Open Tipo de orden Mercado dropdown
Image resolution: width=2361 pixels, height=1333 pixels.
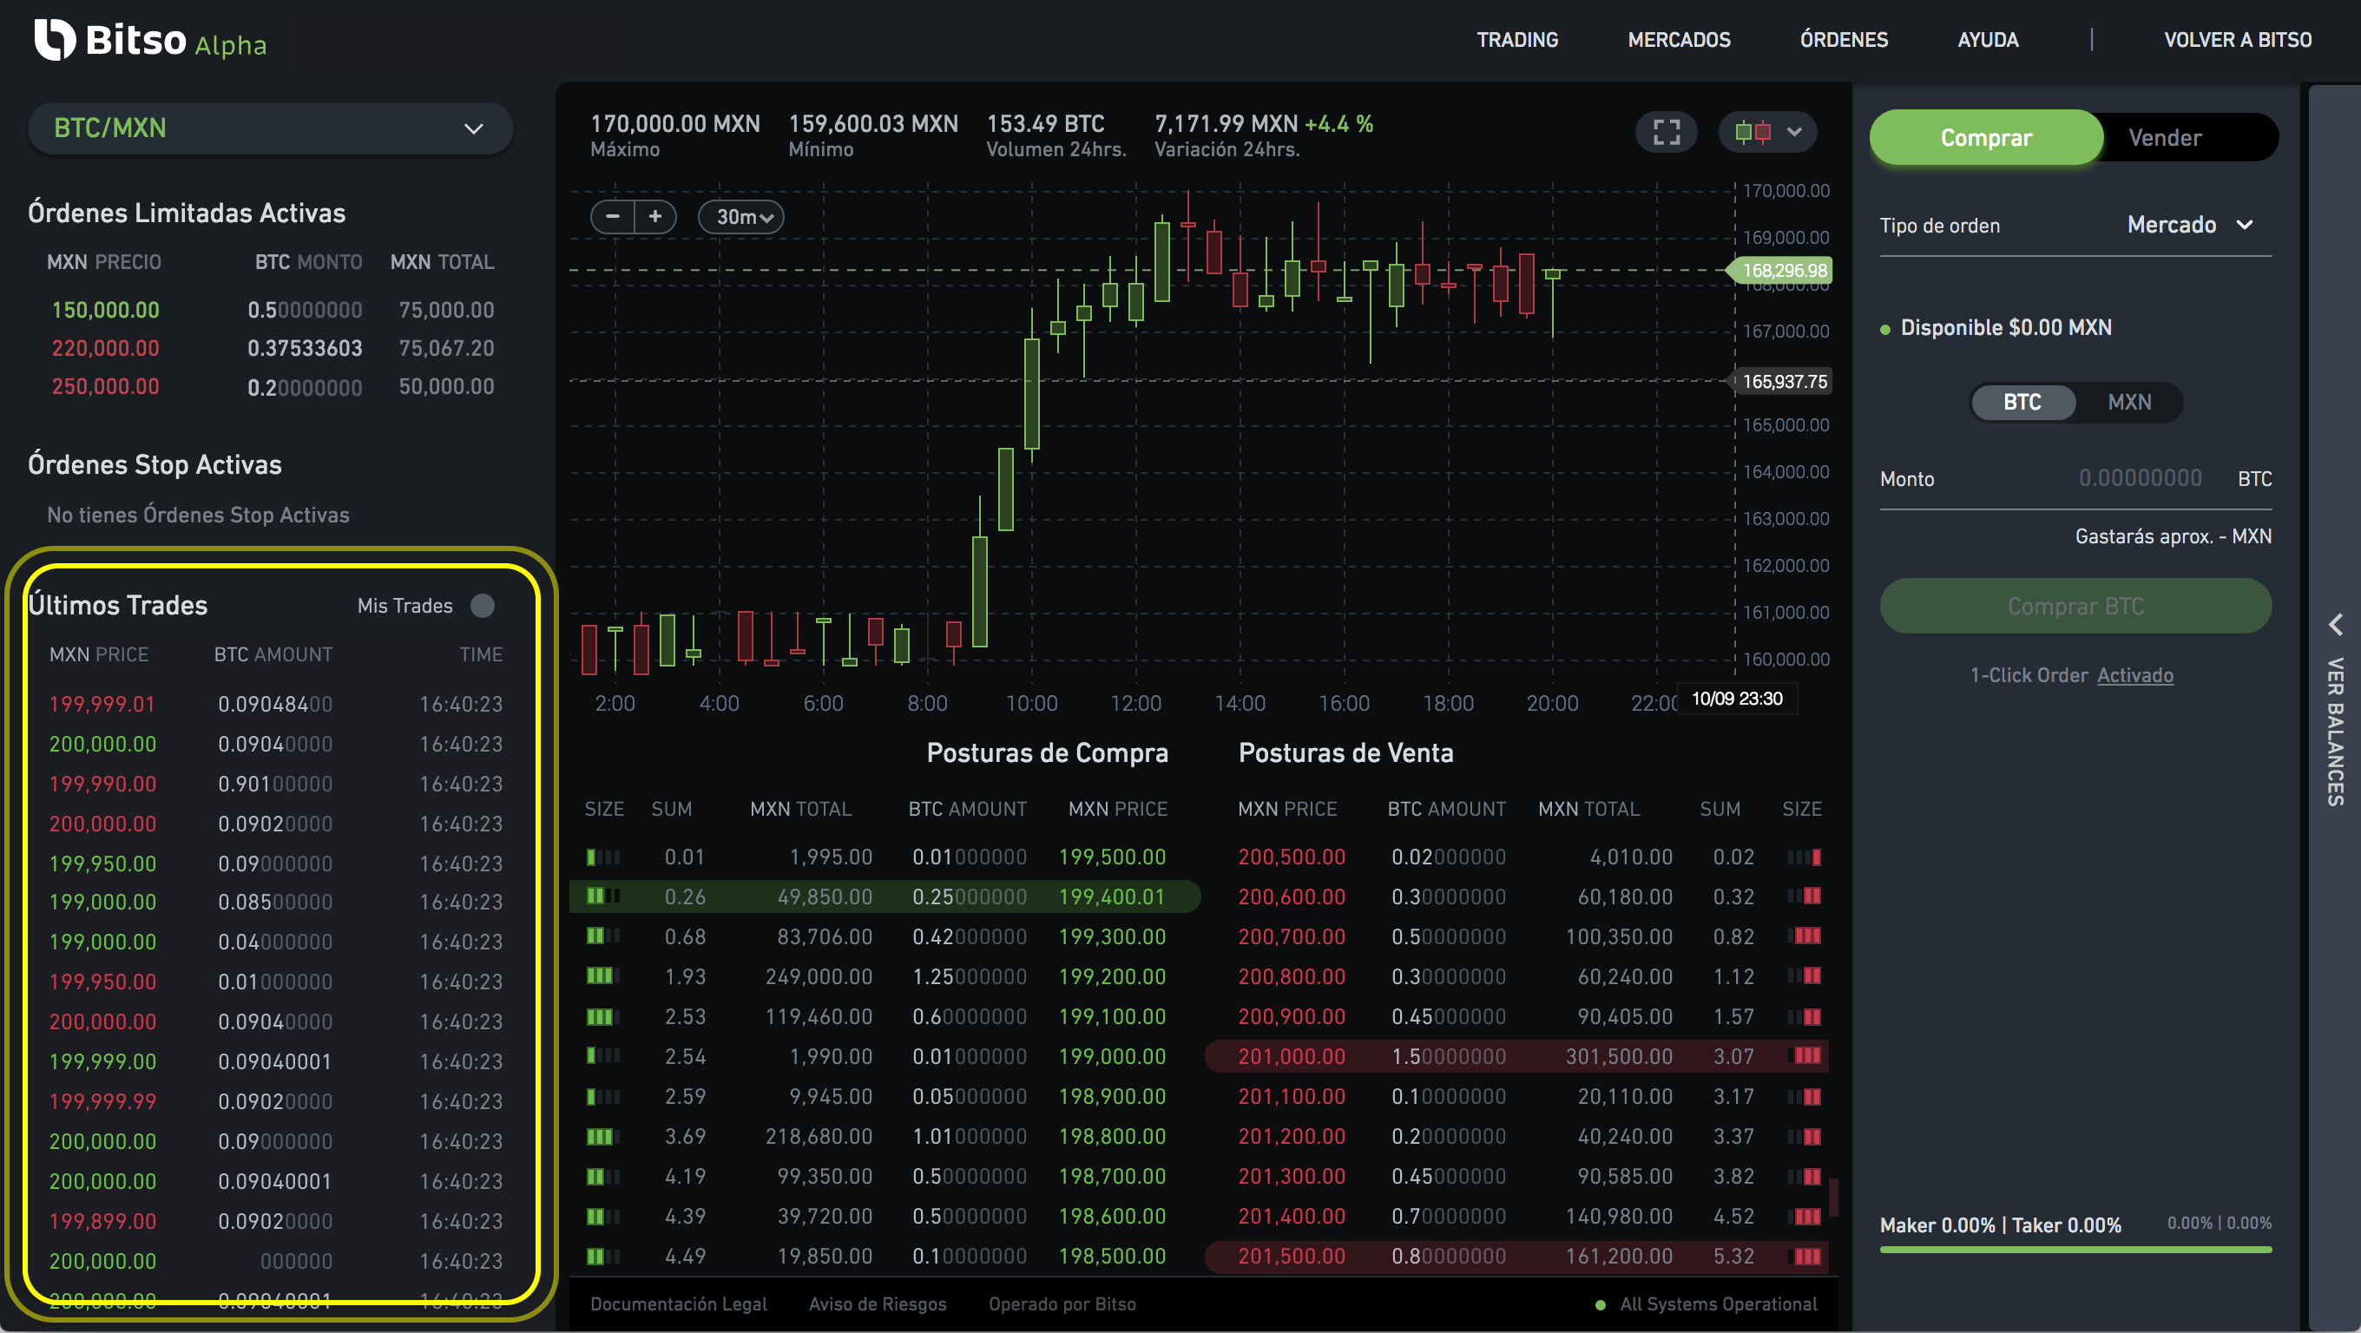click(2190, 225)
